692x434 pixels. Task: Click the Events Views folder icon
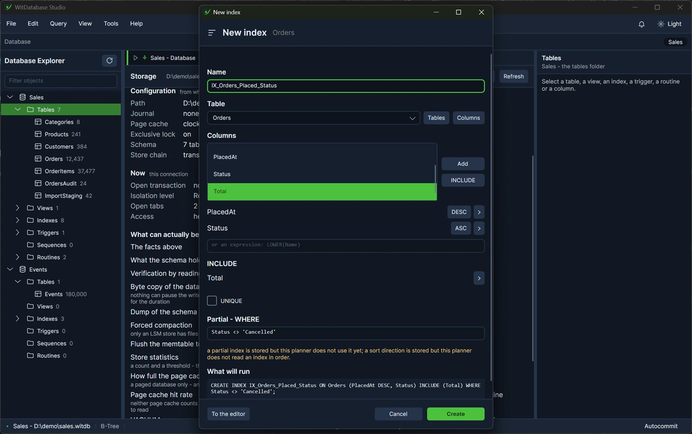[x=30, y=306]
